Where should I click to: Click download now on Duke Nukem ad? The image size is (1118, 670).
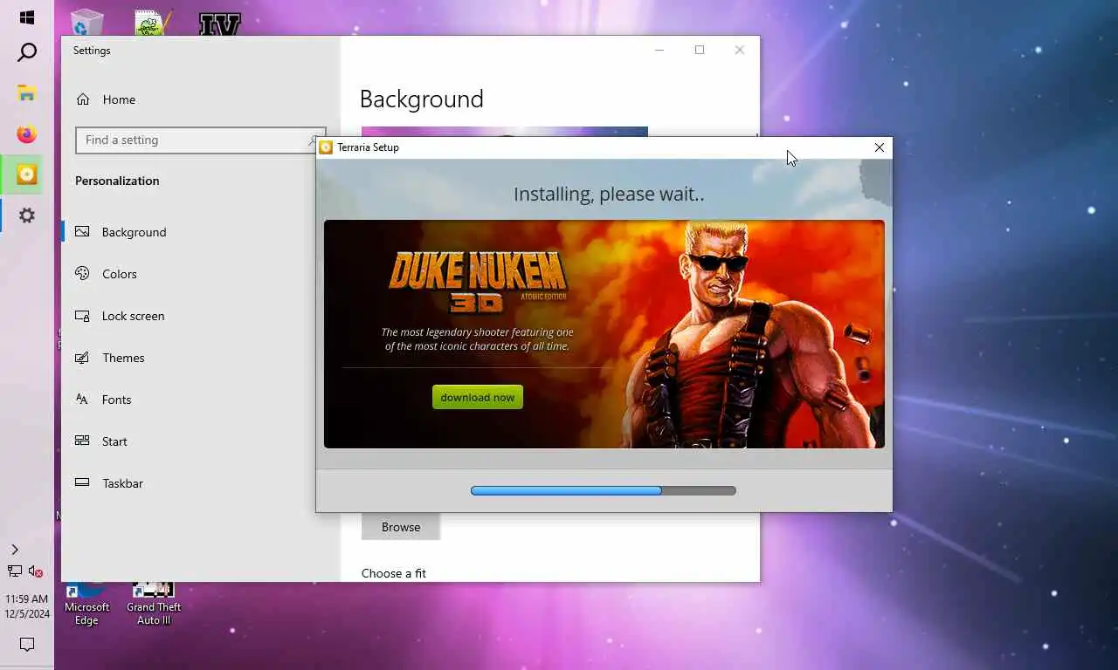tap(478, 398)
